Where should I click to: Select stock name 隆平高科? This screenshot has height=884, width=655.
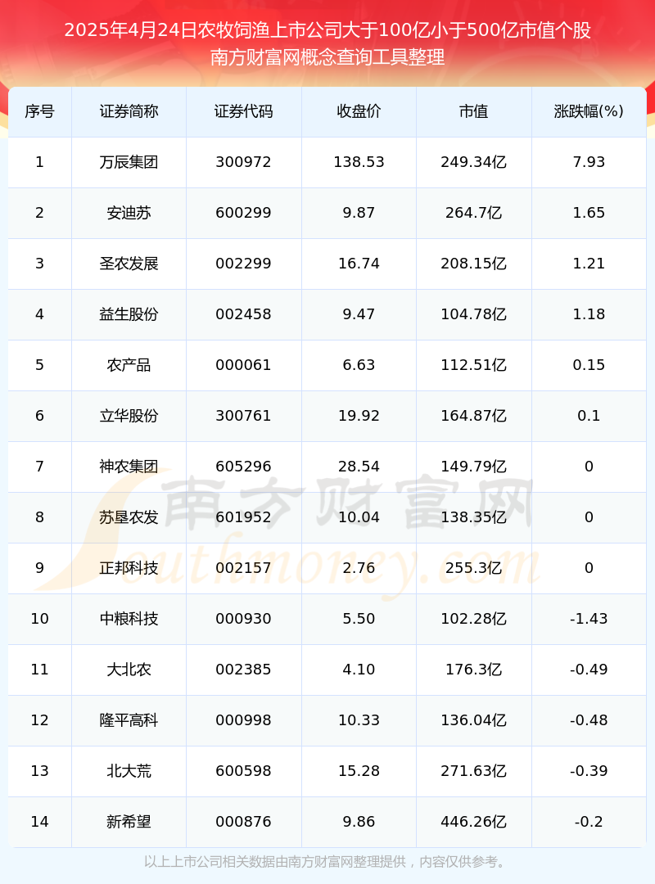[129, 720]
